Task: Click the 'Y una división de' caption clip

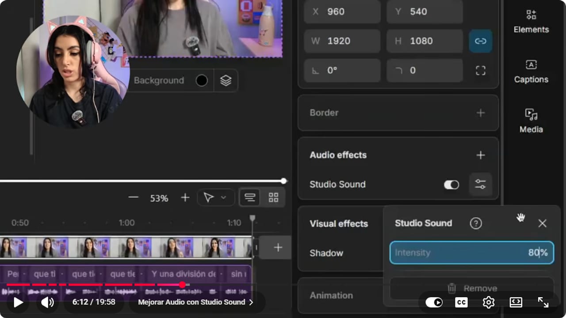Action: click(183, 274)
